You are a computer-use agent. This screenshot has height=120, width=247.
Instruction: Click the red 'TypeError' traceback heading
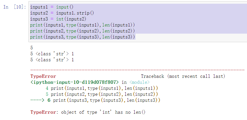tap(43, 76)
